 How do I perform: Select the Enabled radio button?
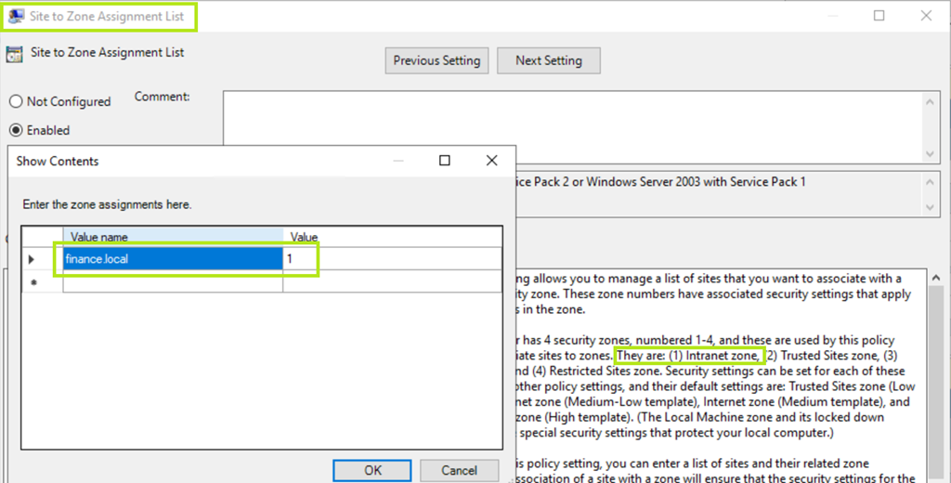pyautogui.click(x=16, y=130)
